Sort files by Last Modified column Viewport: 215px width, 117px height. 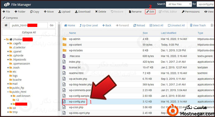[168, 33]
